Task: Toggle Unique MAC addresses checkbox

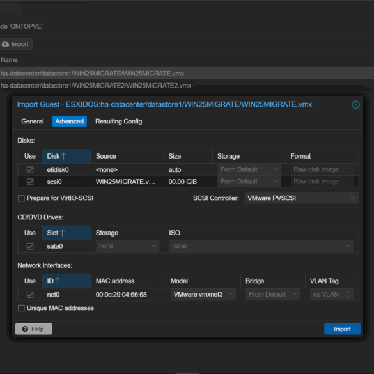Action: [21, 308]
